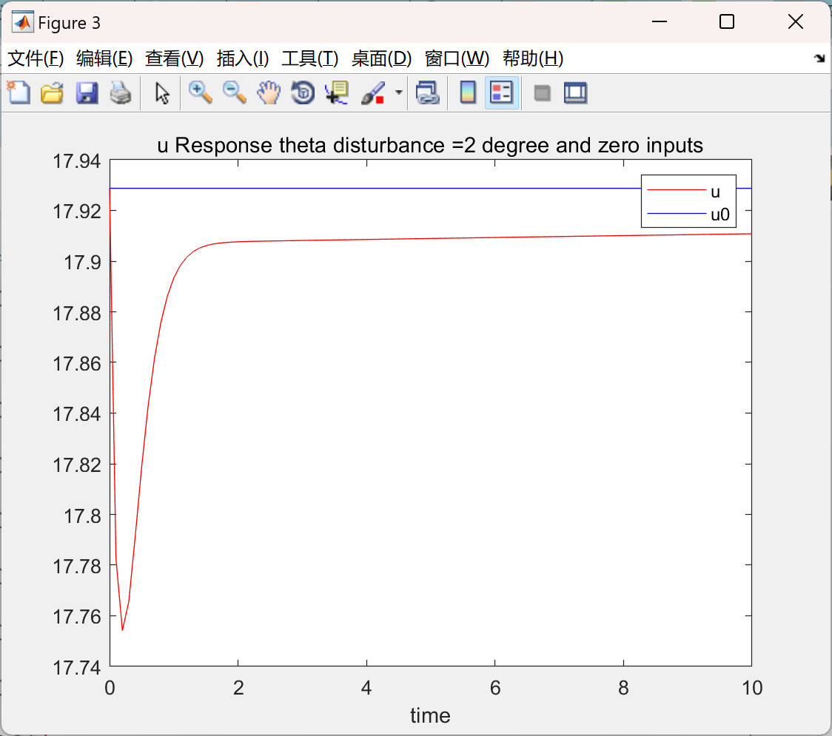
Task: Click the y-axis tick label 17.84
Action: pyautogui.click(x=76, y=414)
